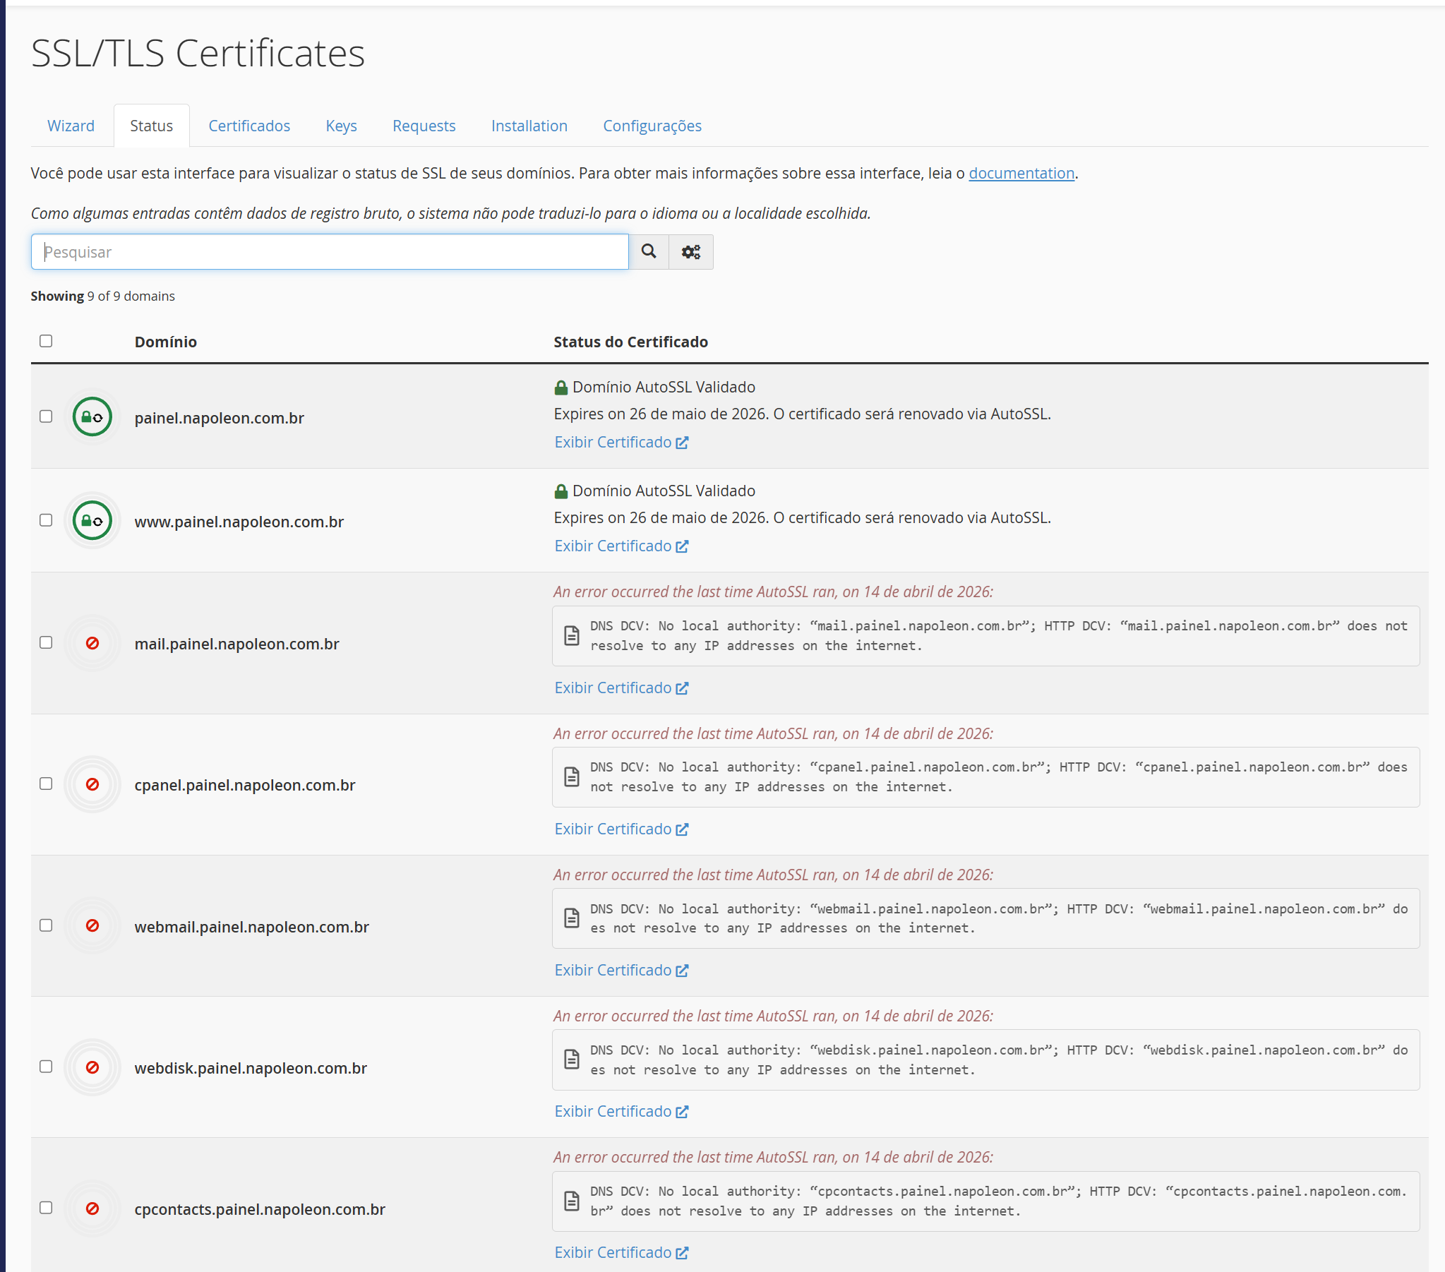Click the red error icon for webmail.painel.napoleon.com.br
The image size is (1445, 1272).
click(92, 925)
